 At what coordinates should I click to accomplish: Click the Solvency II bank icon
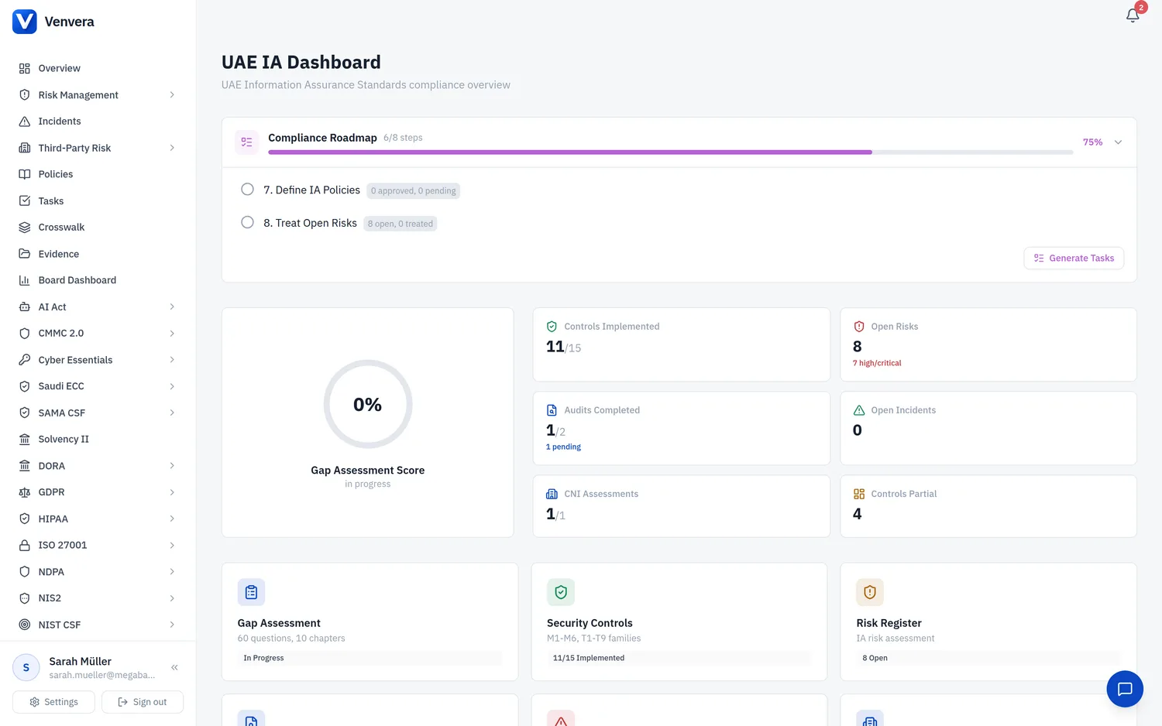point(25,440)
